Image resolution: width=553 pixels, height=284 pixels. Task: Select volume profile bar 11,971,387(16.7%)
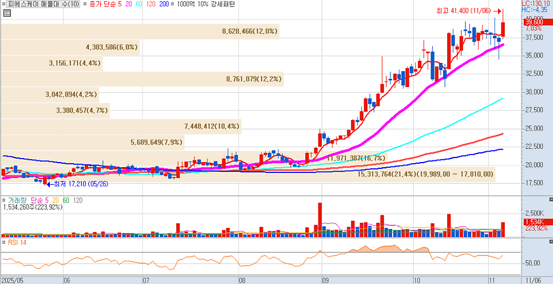click(x=194, y=158)
